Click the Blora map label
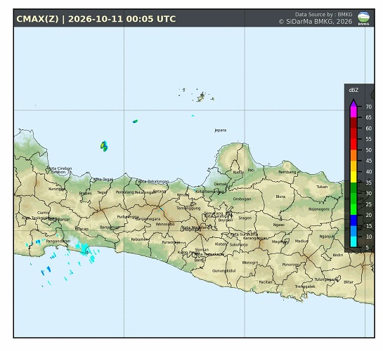This screenshot has width=383, height=351. (280, 197)
